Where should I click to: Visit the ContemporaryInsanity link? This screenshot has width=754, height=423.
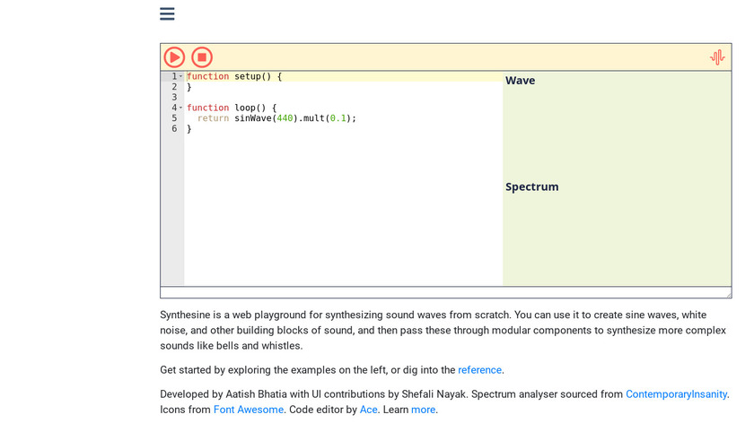pos(676,393)
